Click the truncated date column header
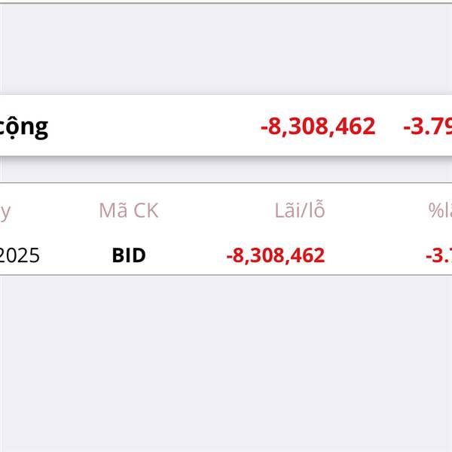The image size is (452, 452). (x=5, y=210)
